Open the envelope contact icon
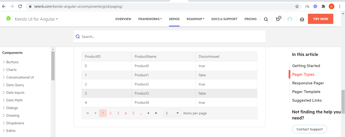345x137 pixels. (302, 19)
